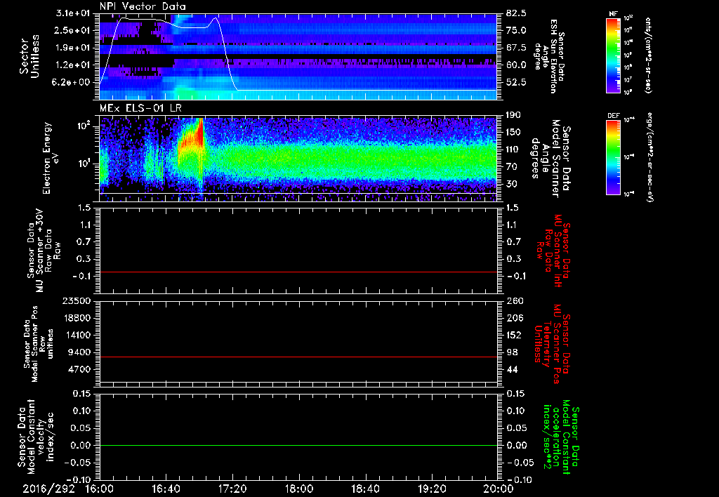Click the red line in MU Scanner +30V panel
The height and width of the screenshot is (497, 719).
pyautogui.click(x=298, y=272)
